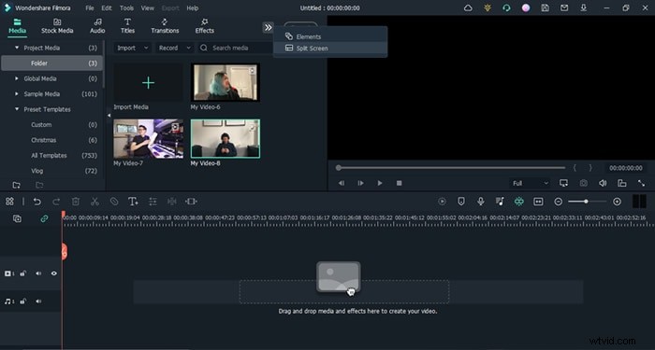Click the add new folder icon
Screen dimensions: 655x350
16,185
